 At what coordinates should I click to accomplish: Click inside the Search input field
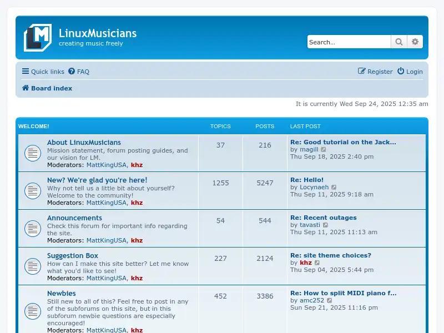[349, 42]
